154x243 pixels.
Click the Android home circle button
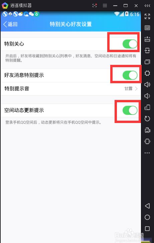click(147, 217)
